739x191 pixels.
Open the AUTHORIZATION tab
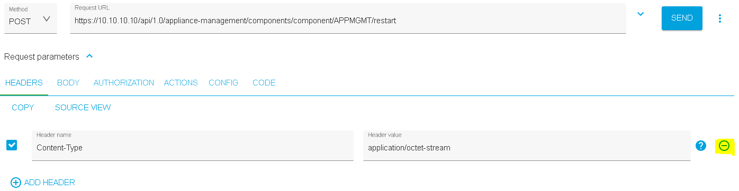pos(124,83)
